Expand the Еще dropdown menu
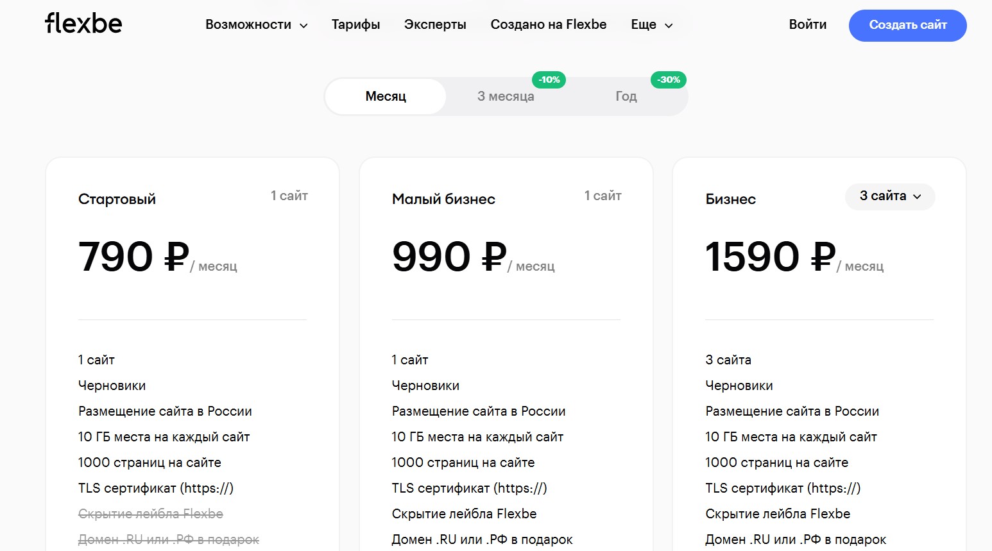The width and height of the screenshot is (992, 551). tap(651, 25)
